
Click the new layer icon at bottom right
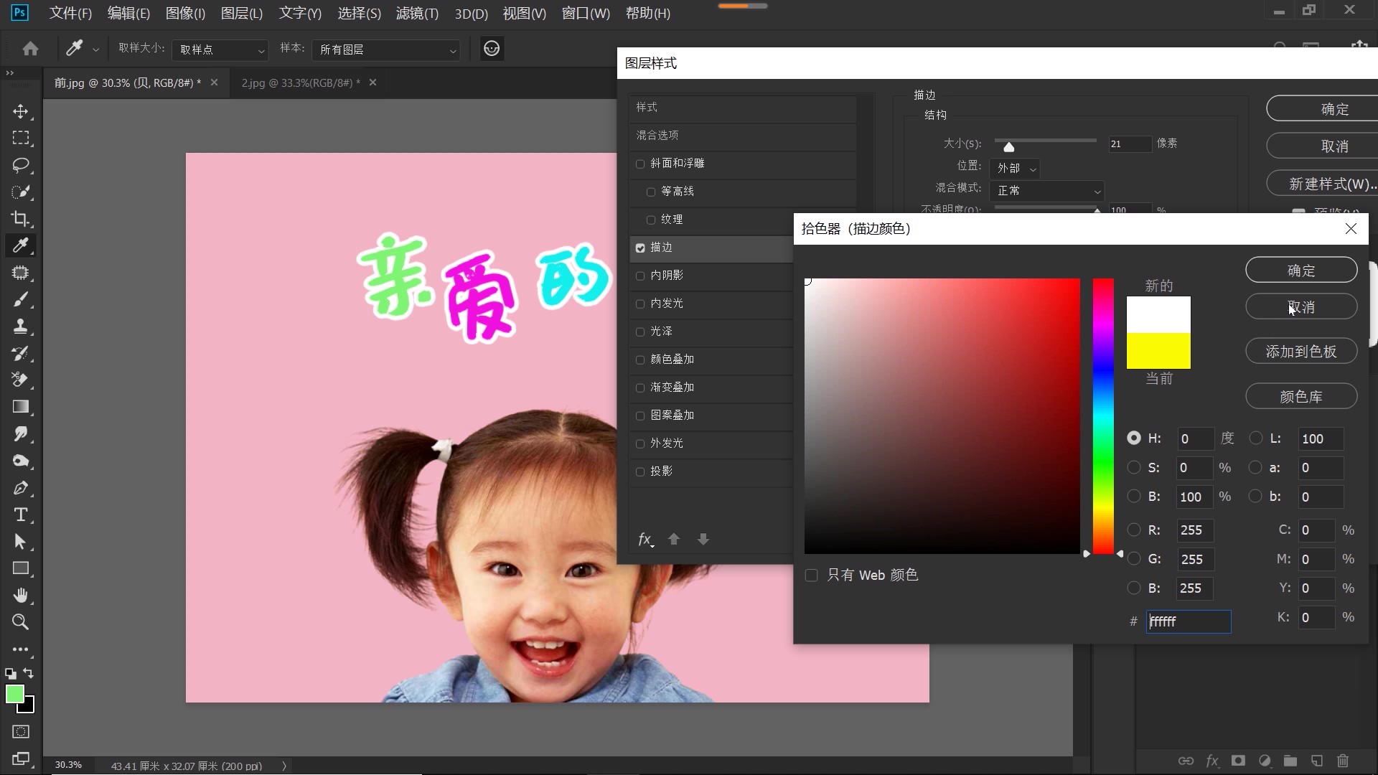pos(1316,761)
